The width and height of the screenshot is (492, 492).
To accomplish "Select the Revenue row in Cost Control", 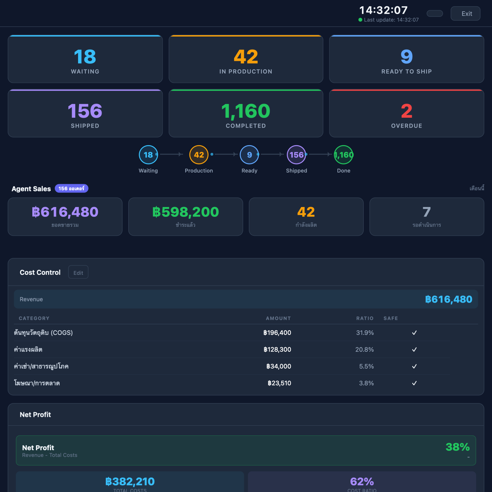I will click(x=246, y=299).
